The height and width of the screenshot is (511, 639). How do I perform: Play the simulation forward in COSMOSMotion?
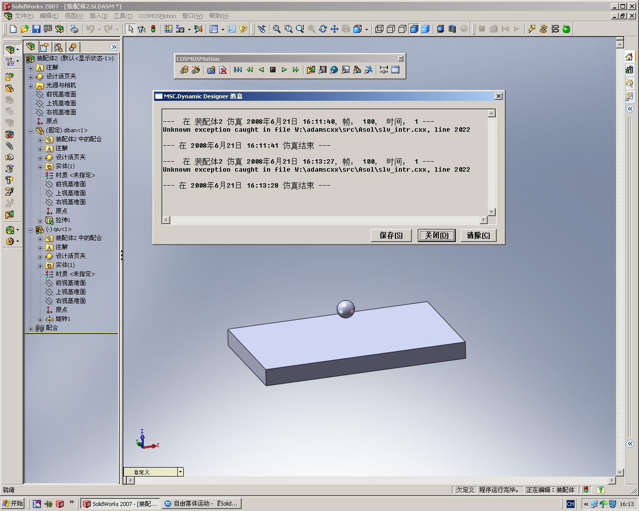[284, 70]
